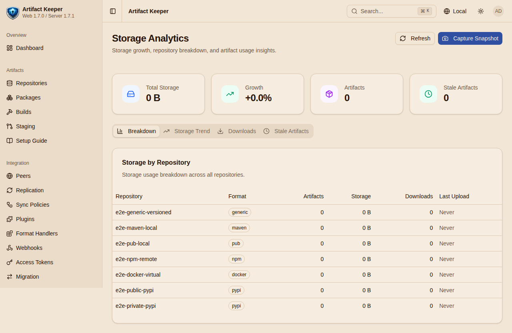Screen dimensions: 512x333
Task: Click the Storage column header
Action: pos(361,196)
